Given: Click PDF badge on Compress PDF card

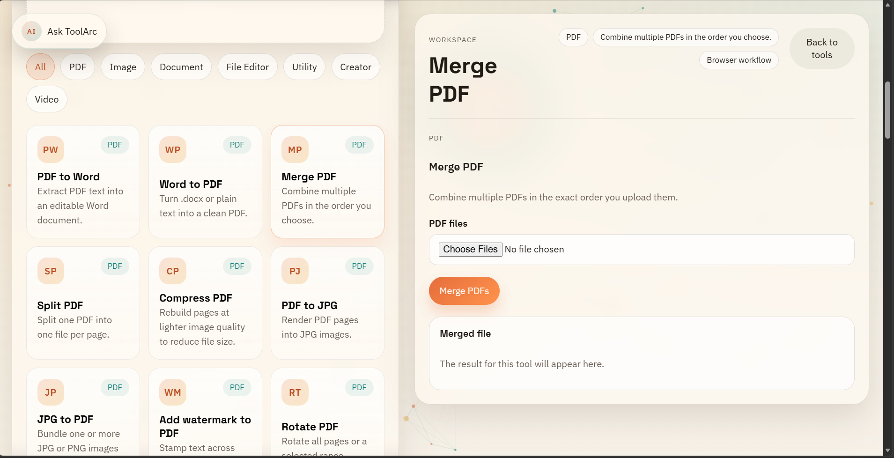Looking at the screenshot, I should point(237,266).
